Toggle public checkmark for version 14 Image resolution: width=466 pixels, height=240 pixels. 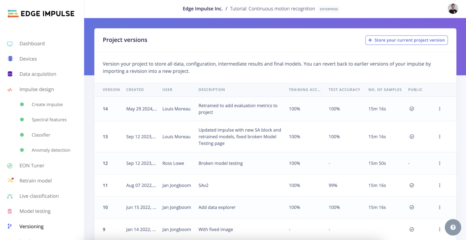tap(412, 109)
